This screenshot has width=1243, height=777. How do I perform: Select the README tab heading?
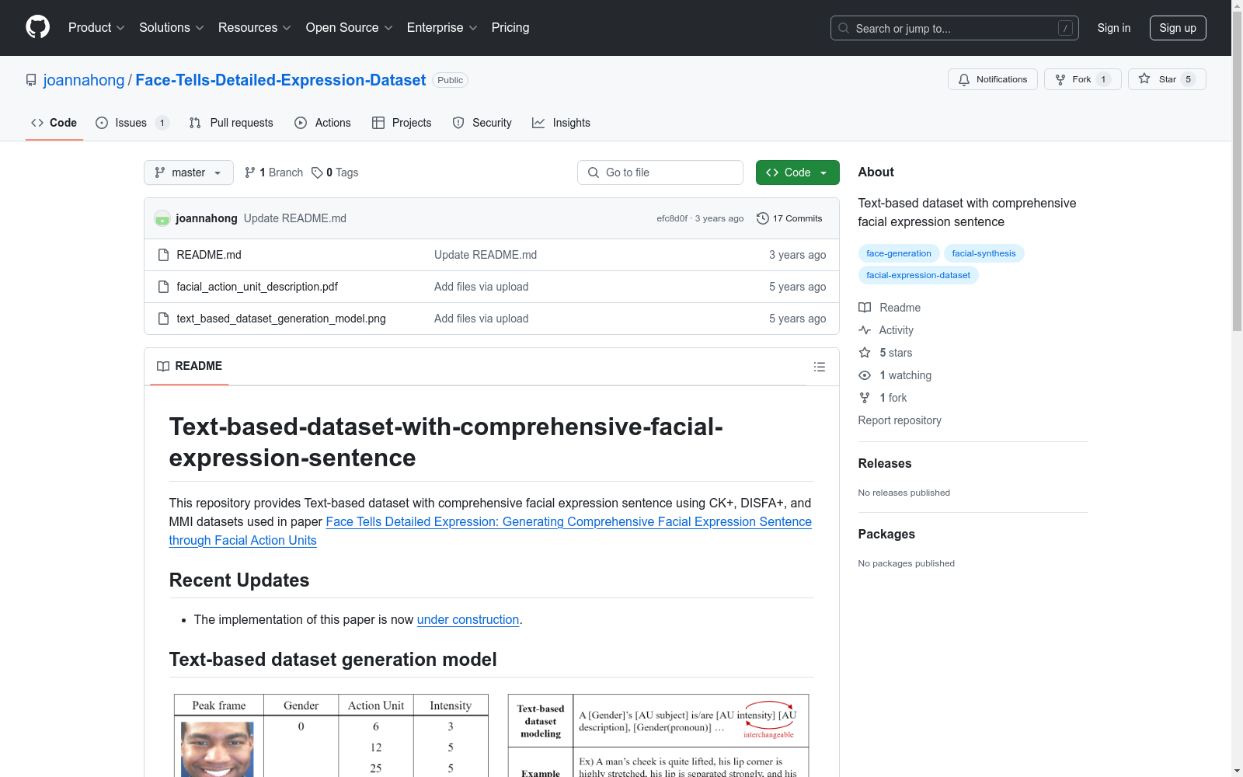[190, 366]
